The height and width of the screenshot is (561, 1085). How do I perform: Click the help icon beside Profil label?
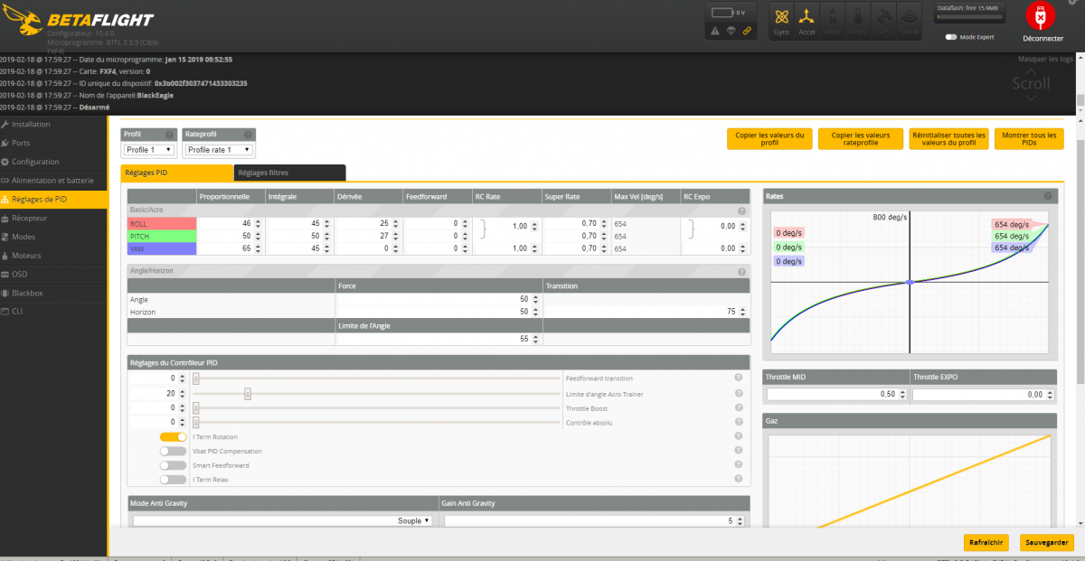click(x=169, y=135)
